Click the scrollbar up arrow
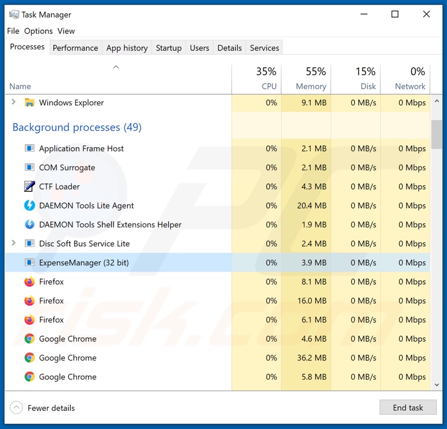 click(x=437, y=101)
